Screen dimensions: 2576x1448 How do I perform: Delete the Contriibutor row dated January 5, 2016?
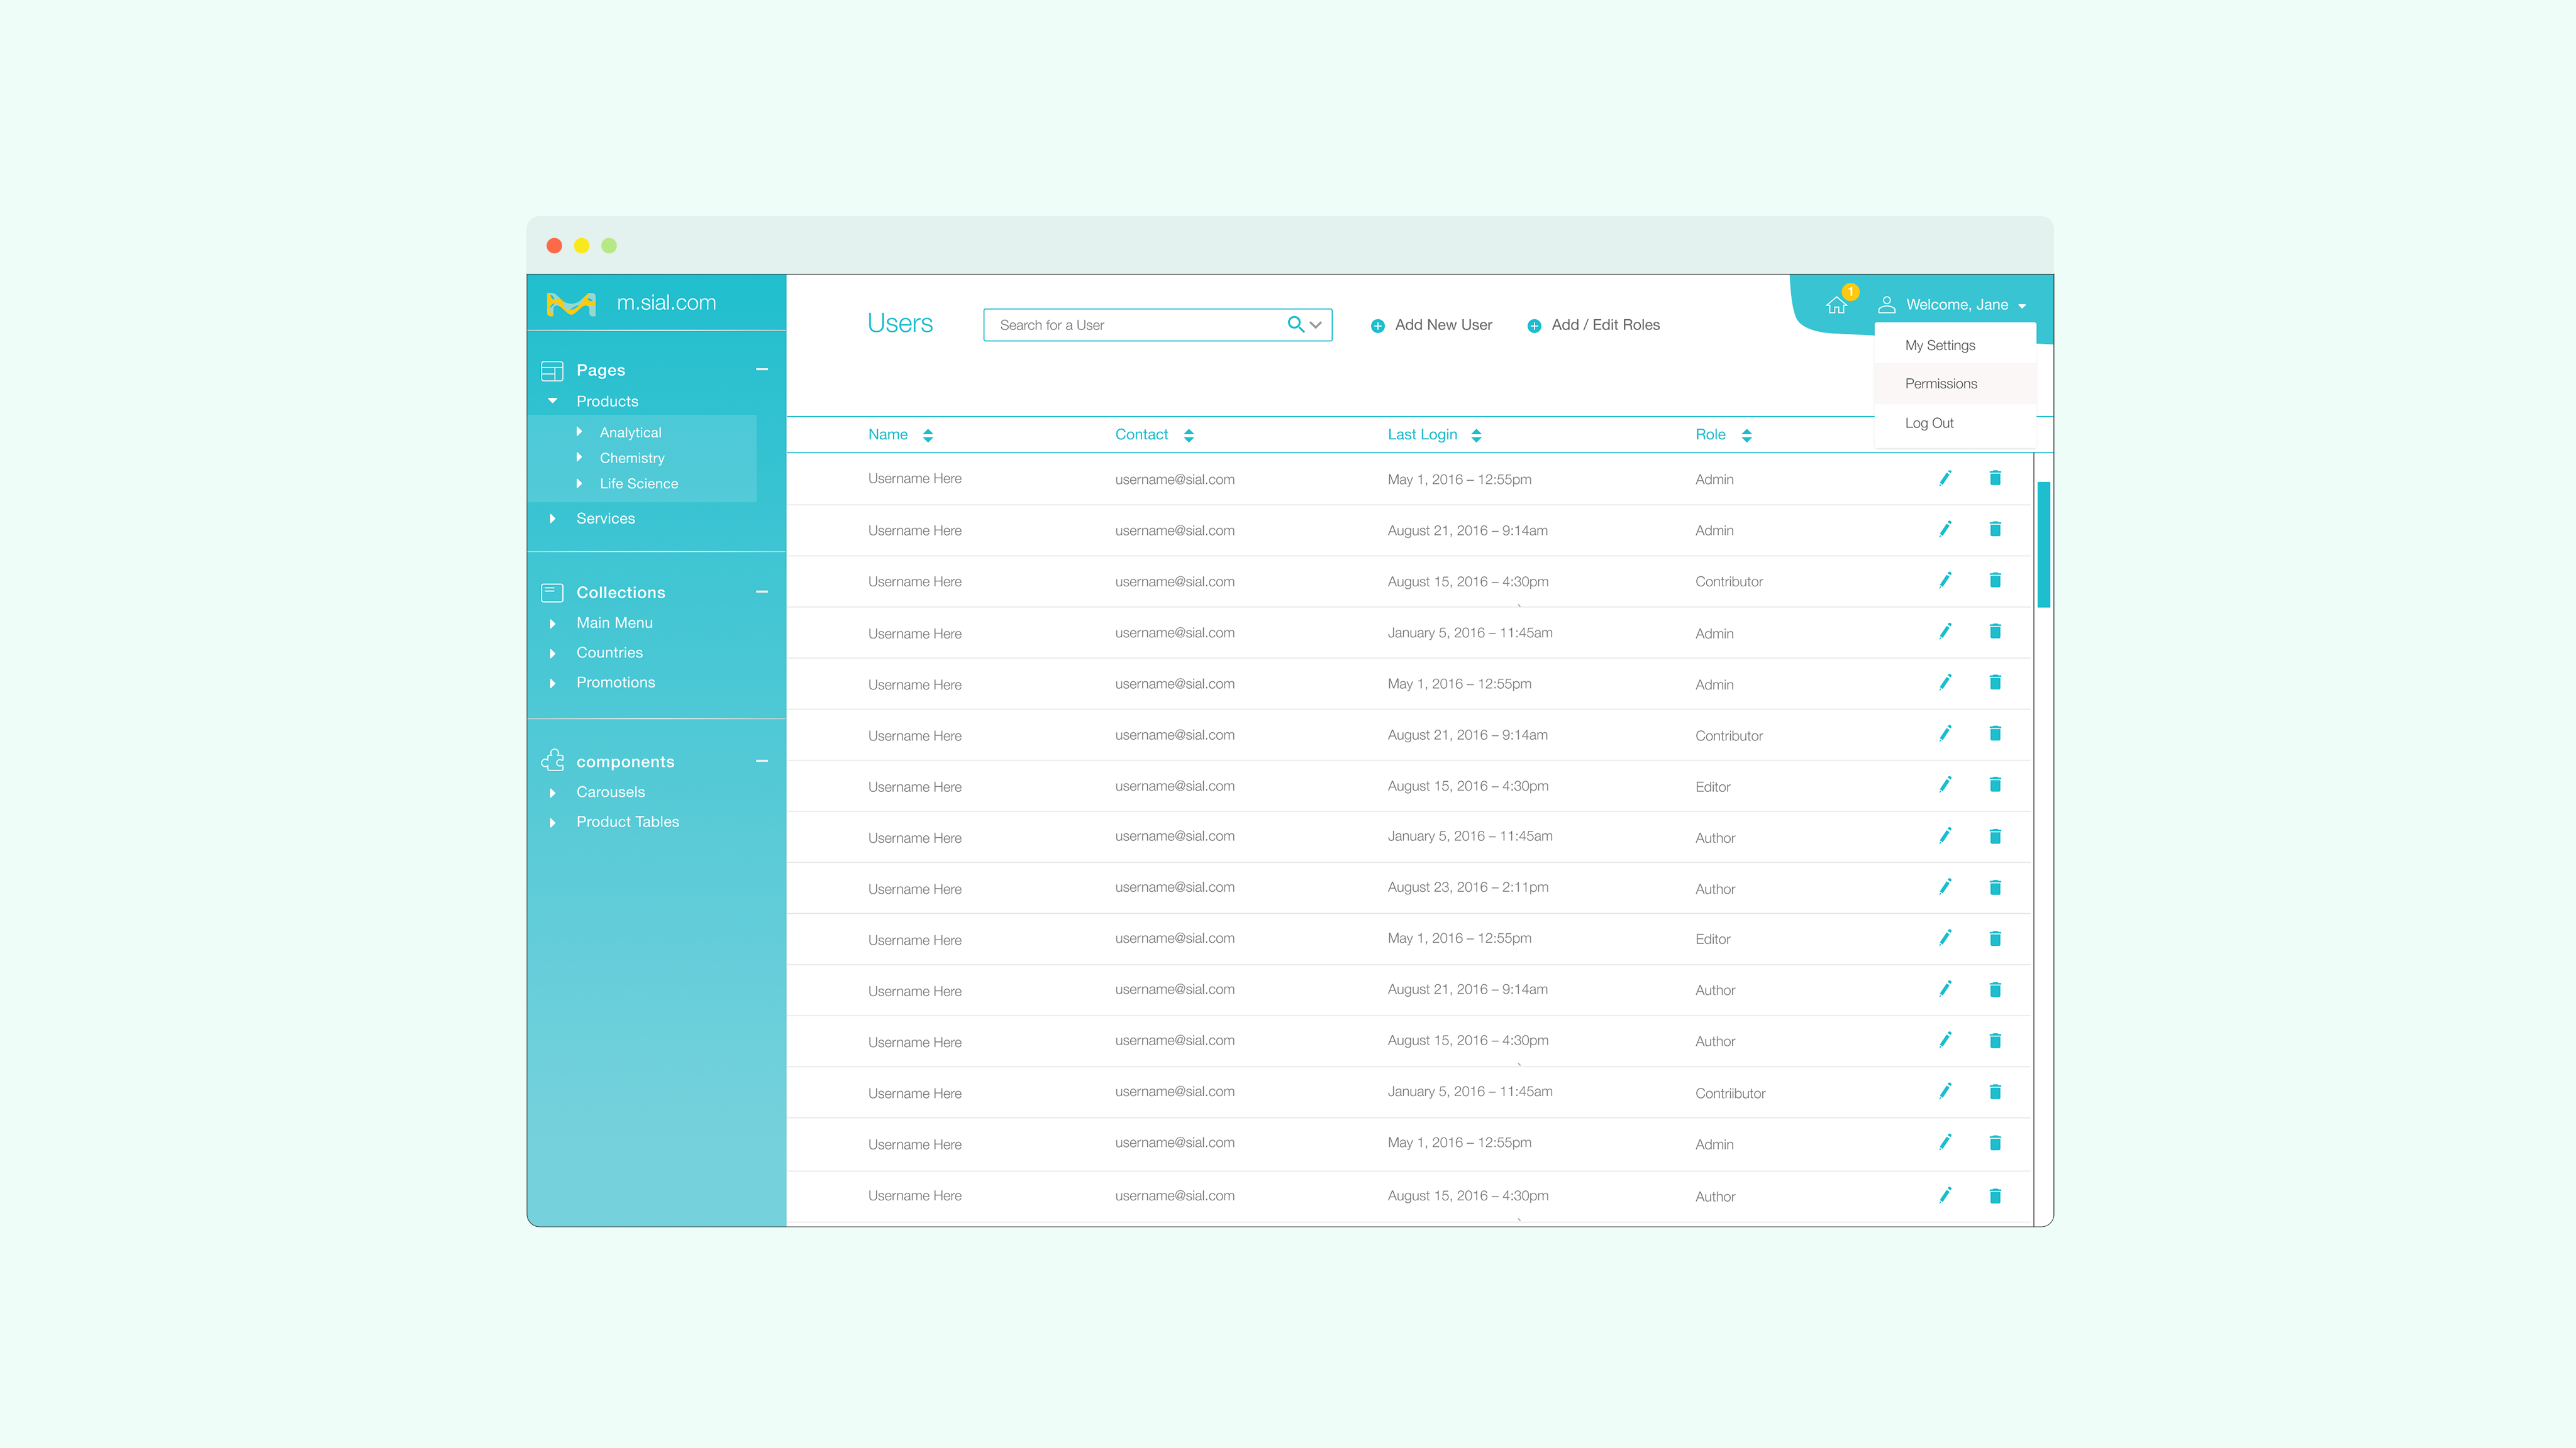click(1995, 1091)
